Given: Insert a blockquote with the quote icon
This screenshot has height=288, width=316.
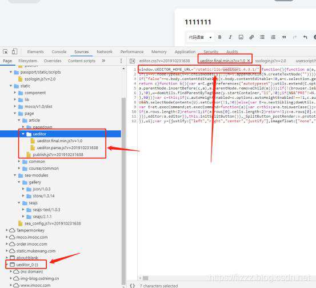Looking at the screenshot, I should click(x=284, y=37).
